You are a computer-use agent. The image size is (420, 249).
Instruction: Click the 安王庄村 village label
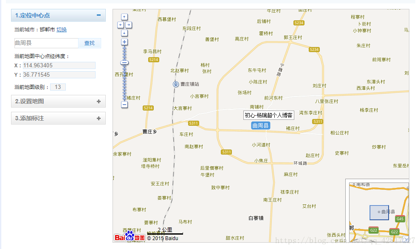click(x=160, y=183)
